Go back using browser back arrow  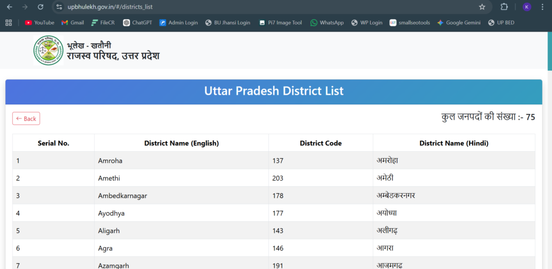10,6
